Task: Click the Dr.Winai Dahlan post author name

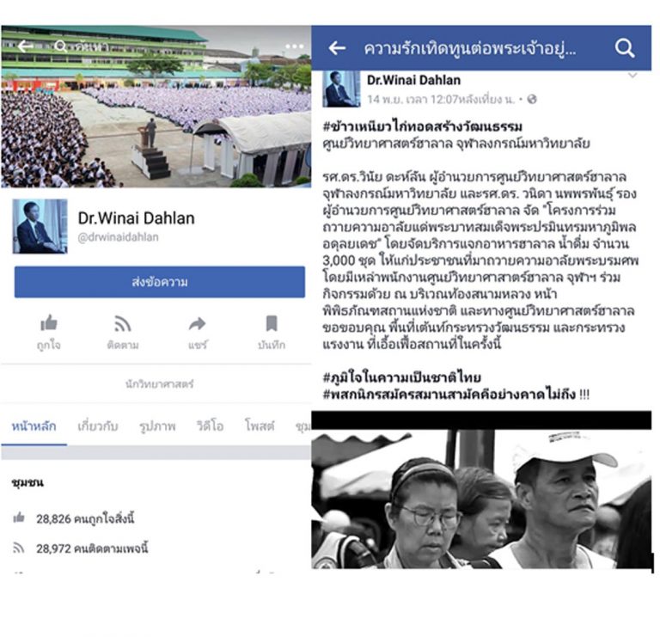Action: click(x=413, y=80)
